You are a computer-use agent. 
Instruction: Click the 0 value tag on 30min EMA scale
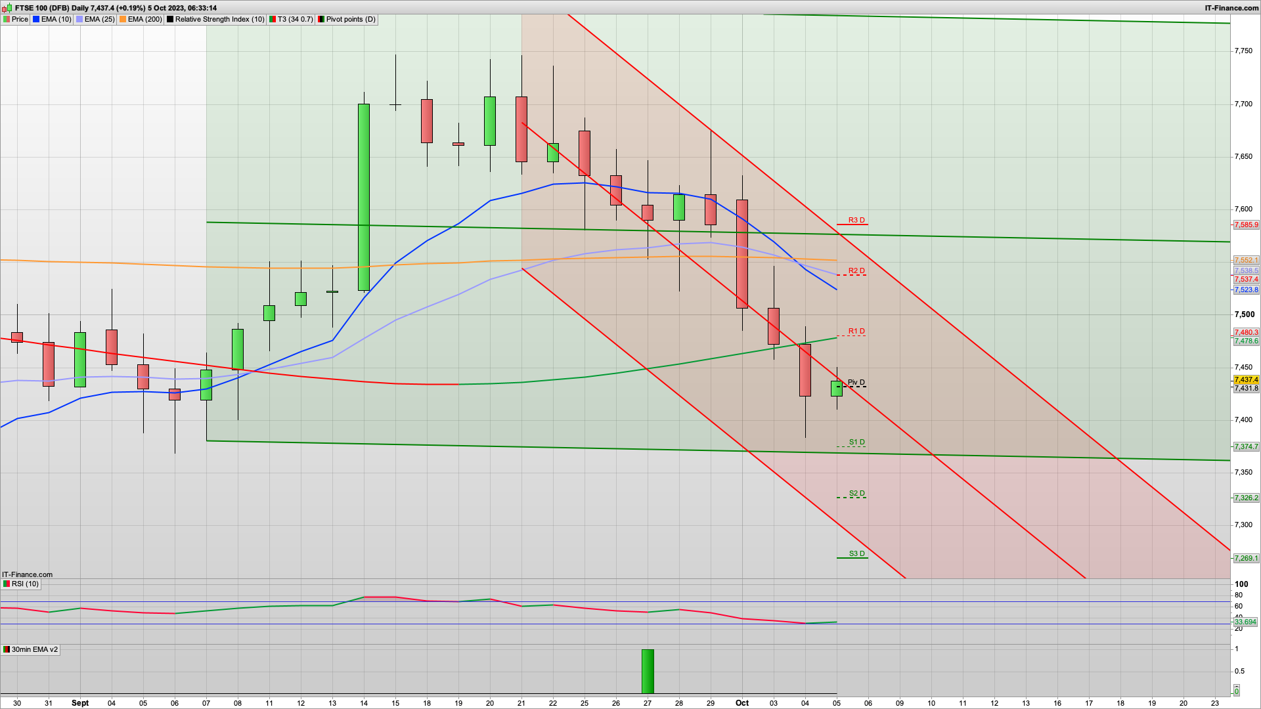click(x=1236, y=691)
